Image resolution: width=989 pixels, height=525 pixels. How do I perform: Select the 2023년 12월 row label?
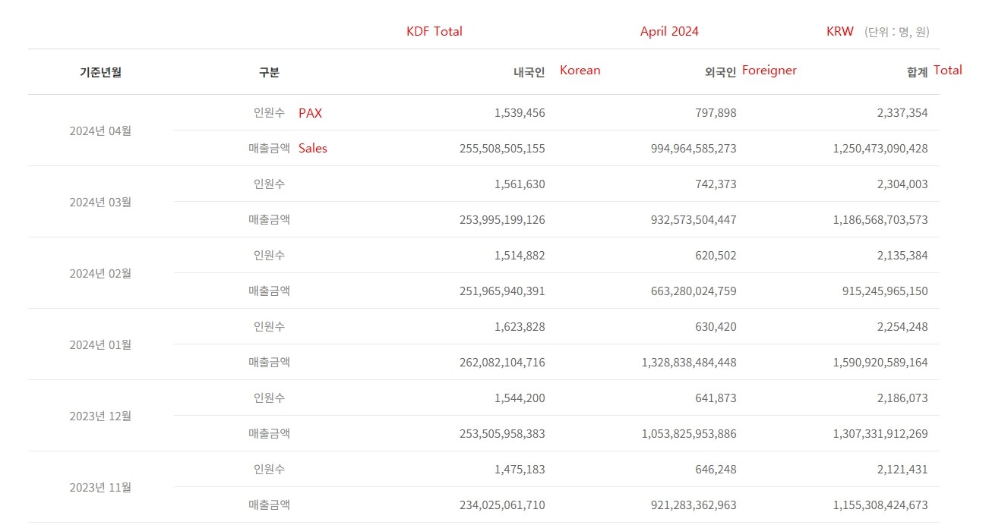tap(100, 416)
